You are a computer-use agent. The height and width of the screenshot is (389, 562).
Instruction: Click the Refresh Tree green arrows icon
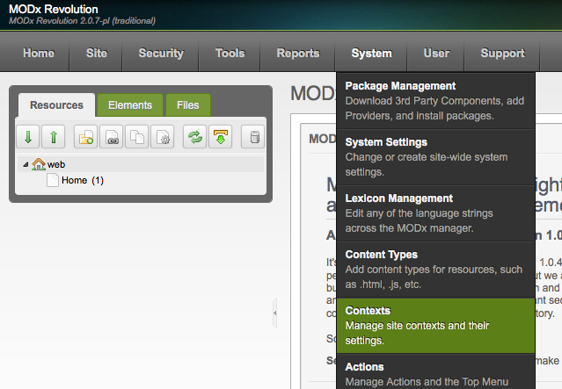194,137
